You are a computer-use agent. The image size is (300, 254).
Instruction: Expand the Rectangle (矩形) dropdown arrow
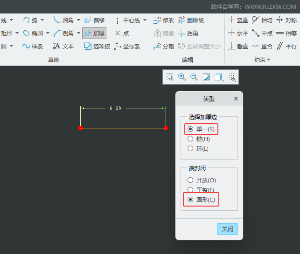[17, 33]
